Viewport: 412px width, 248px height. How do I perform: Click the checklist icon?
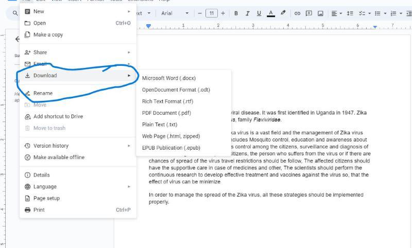click(x=362, y=13)
